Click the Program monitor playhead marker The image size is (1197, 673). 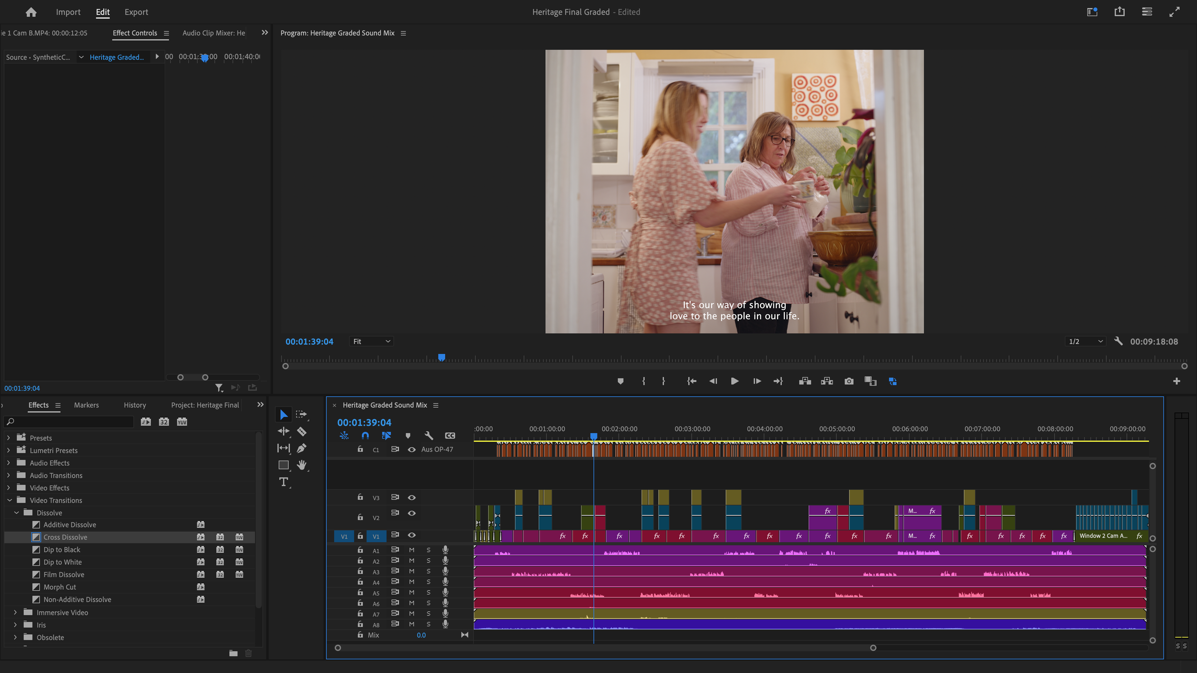click(x=441, y=357)
